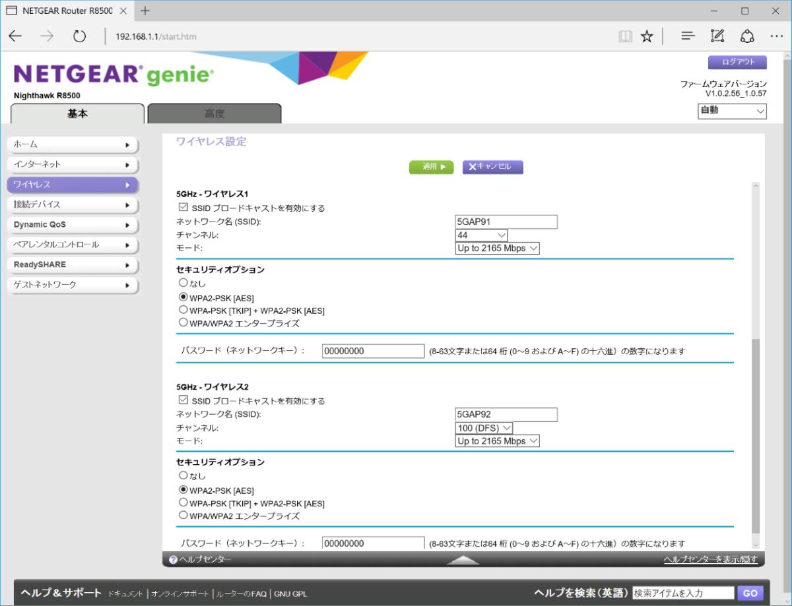Open the browser more options ellipsis
The image size is (792, 606).
point(776,36)
